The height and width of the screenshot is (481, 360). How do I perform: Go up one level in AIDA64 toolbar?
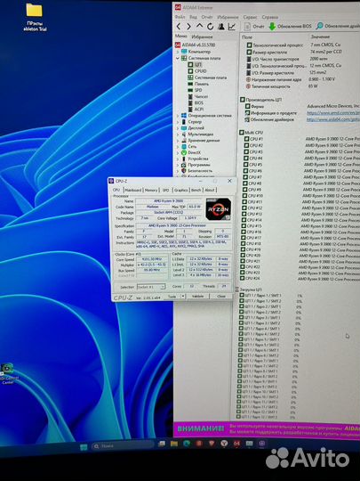click(199, 27)
